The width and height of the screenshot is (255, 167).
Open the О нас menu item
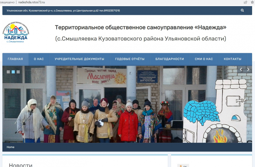point(39,59)
